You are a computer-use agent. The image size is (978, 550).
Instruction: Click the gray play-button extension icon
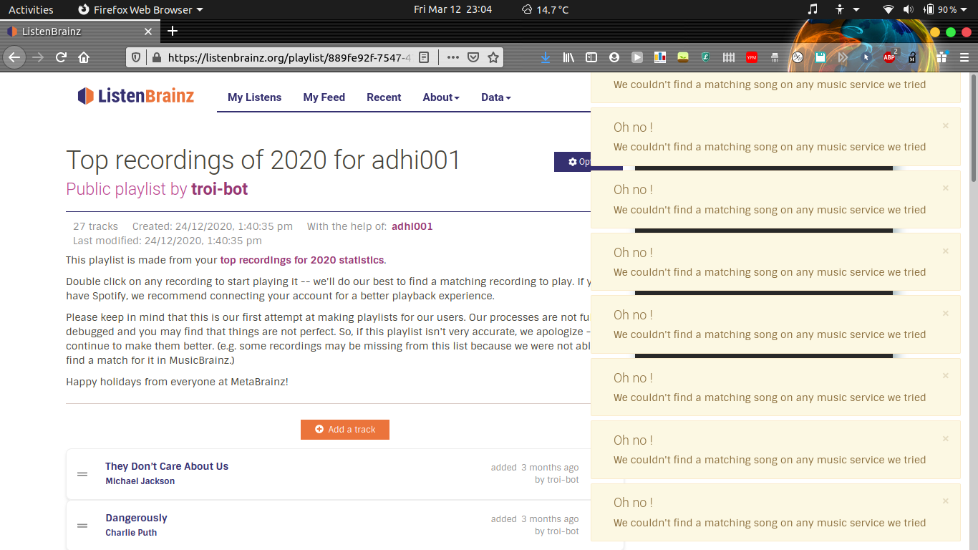pos(637,57)
